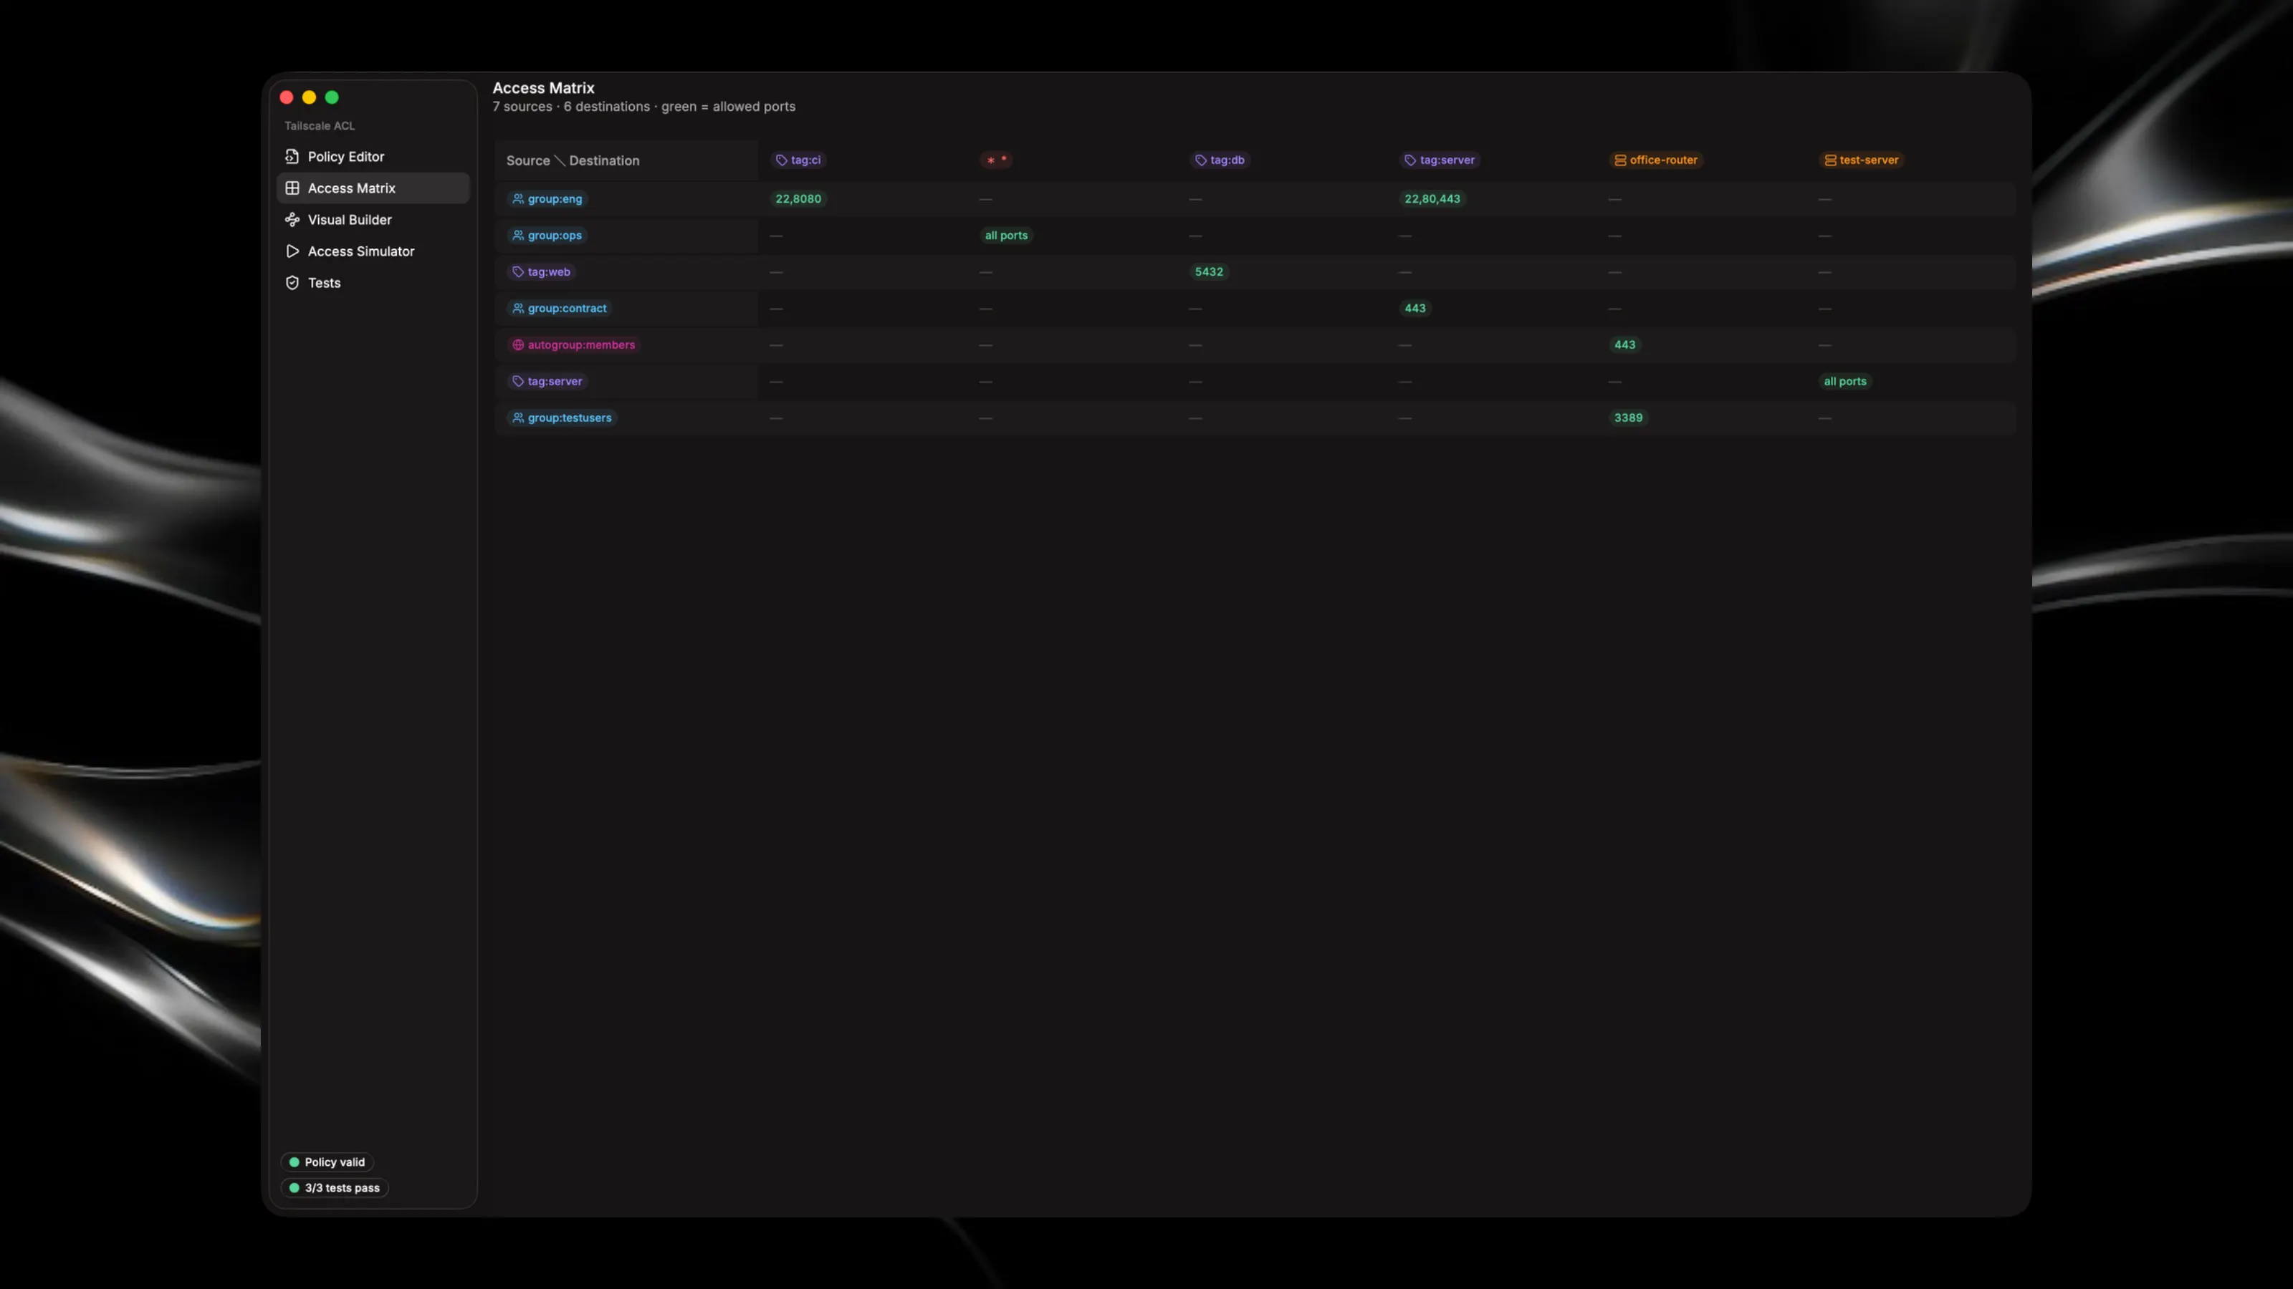Select the wildcard * * destination header
The width and height of the screenshot is (2293, 1289).
coord(996,160)
